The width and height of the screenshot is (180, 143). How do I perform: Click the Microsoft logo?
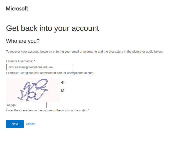coord(17,8)
